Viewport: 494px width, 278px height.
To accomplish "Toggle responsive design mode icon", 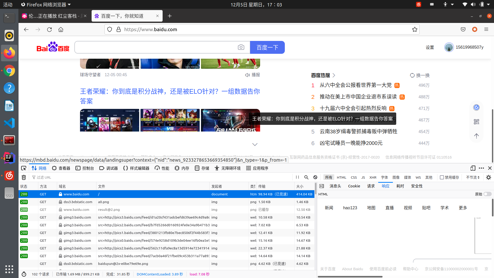I will pos(473,168).
